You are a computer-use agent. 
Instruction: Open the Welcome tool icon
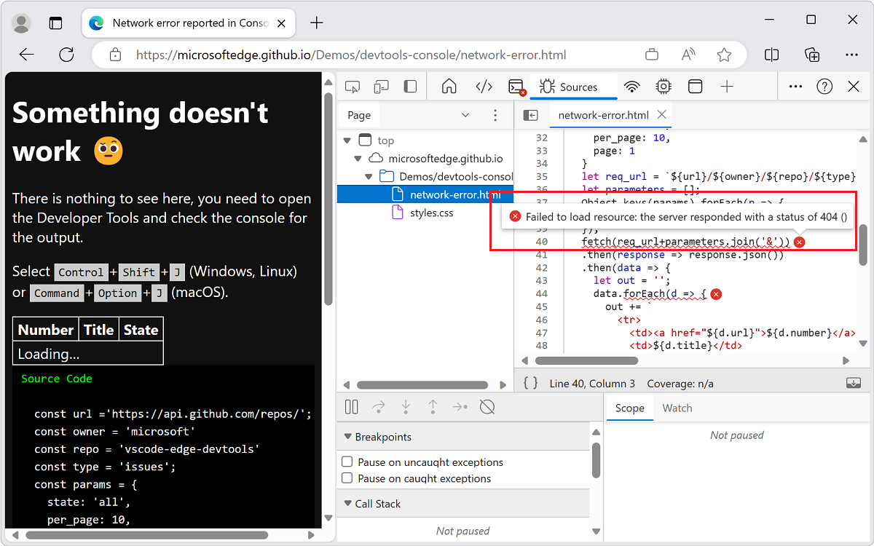tap(449, 86)
